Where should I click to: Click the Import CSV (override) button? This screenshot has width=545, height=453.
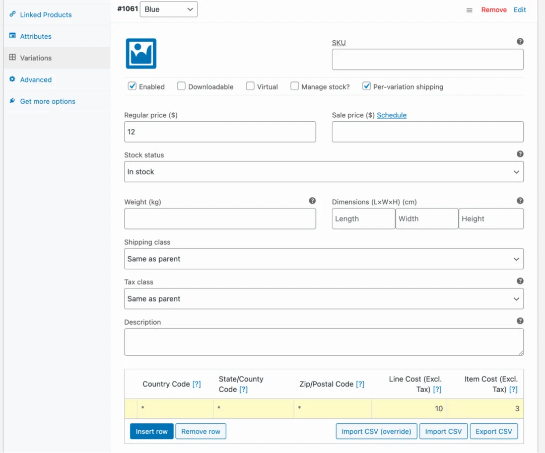click(x=376, y=431)
